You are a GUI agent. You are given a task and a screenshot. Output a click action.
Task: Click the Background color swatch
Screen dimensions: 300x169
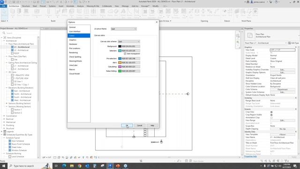[x=120, y=46]
